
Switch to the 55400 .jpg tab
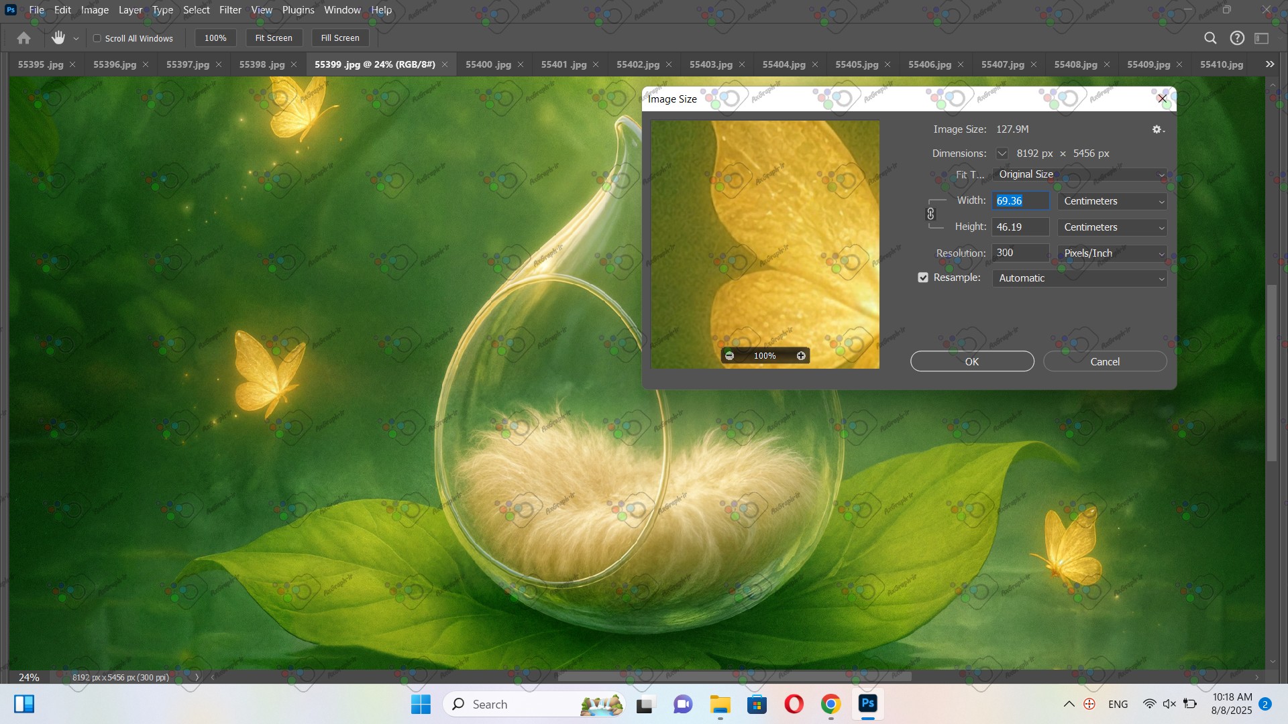(x=488, y=64)
